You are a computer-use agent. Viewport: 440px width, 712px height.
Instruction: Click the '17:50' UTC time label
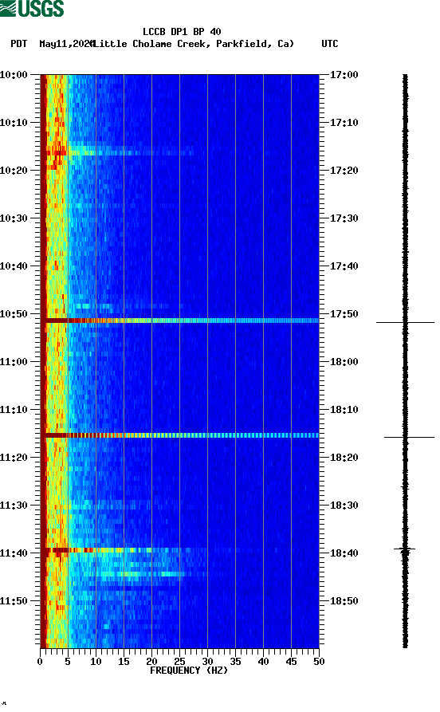[344, 314]
